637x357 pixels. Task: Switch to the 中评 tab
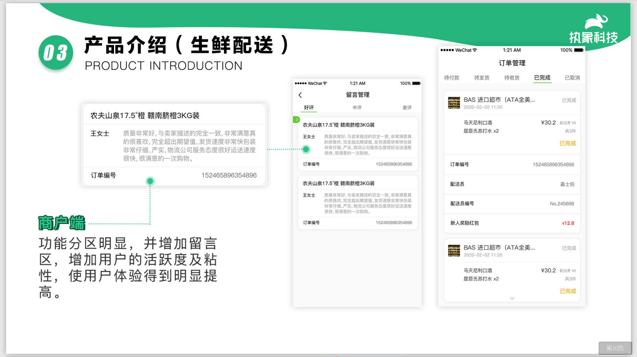coord(357,108)
